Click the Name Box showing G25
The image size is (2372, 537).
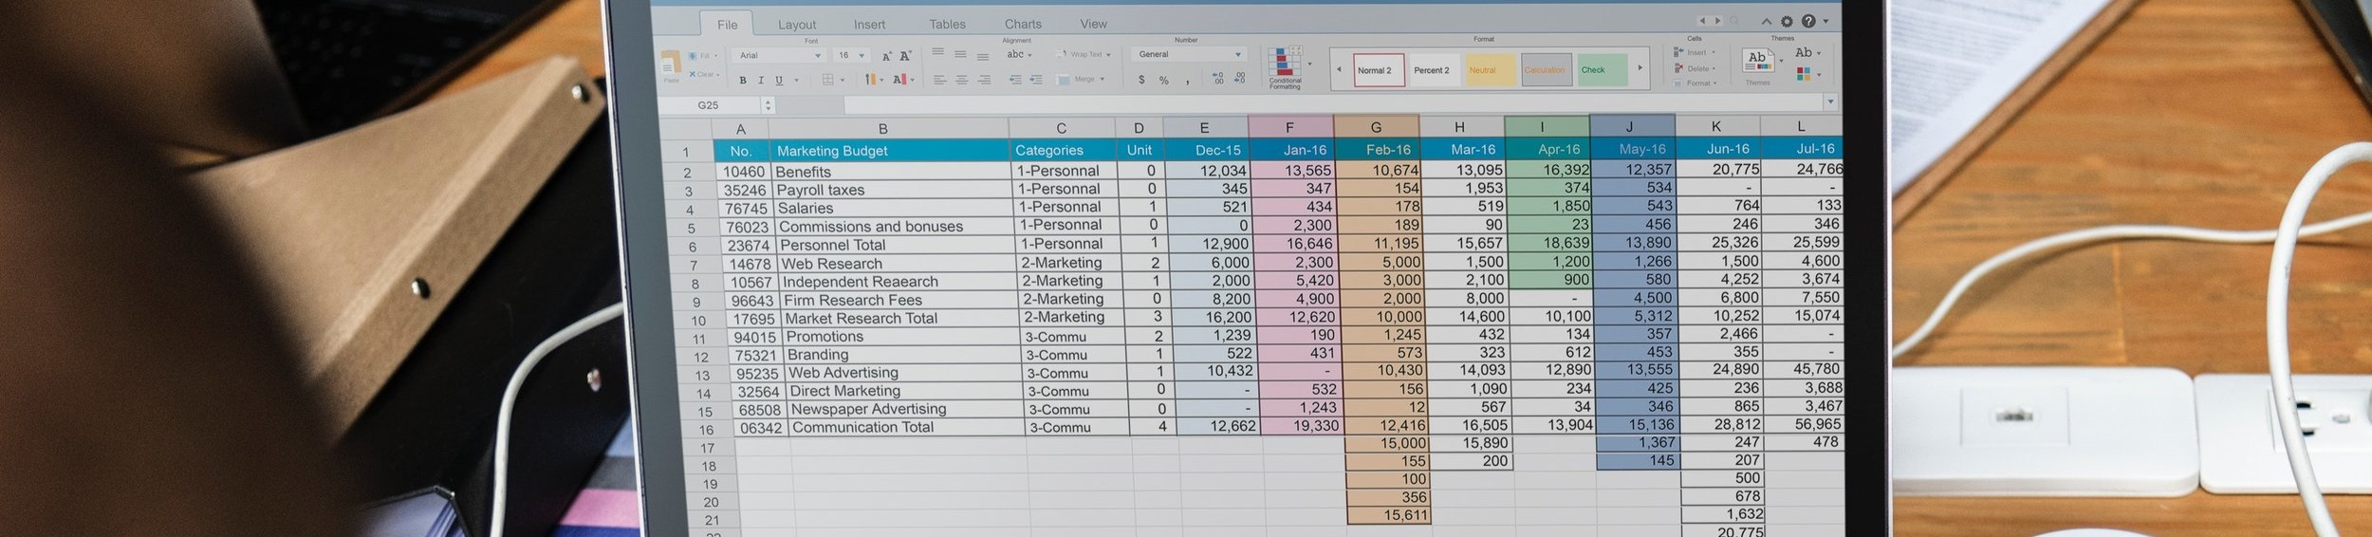709,105
